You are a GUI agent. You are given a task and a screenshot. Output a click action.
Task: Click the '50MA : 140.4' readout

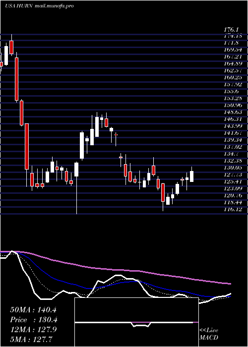(x=33, y=310)
